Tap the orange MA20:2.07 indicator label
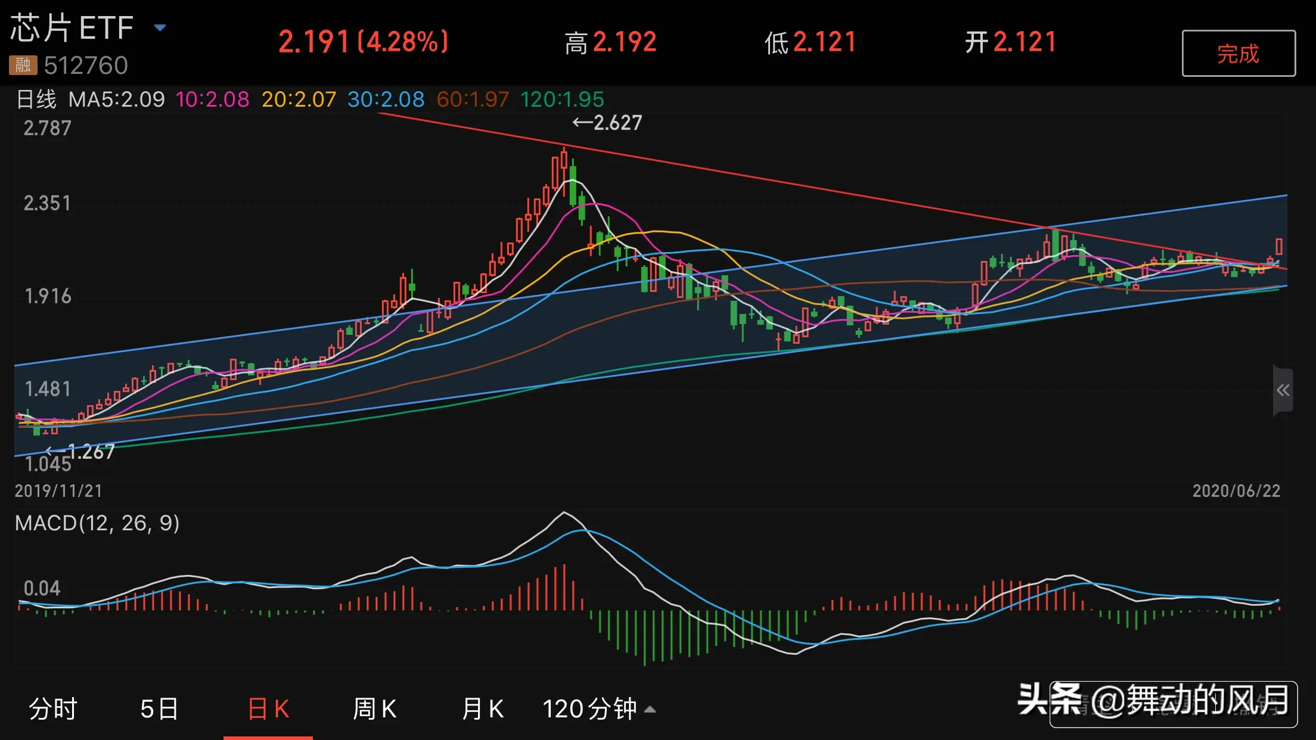Viewport: 1316px width, 740px height. tap(299, 99)
